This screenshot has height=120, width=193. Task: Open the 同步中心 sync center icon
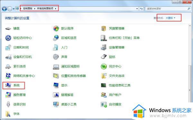click(104, 67)
